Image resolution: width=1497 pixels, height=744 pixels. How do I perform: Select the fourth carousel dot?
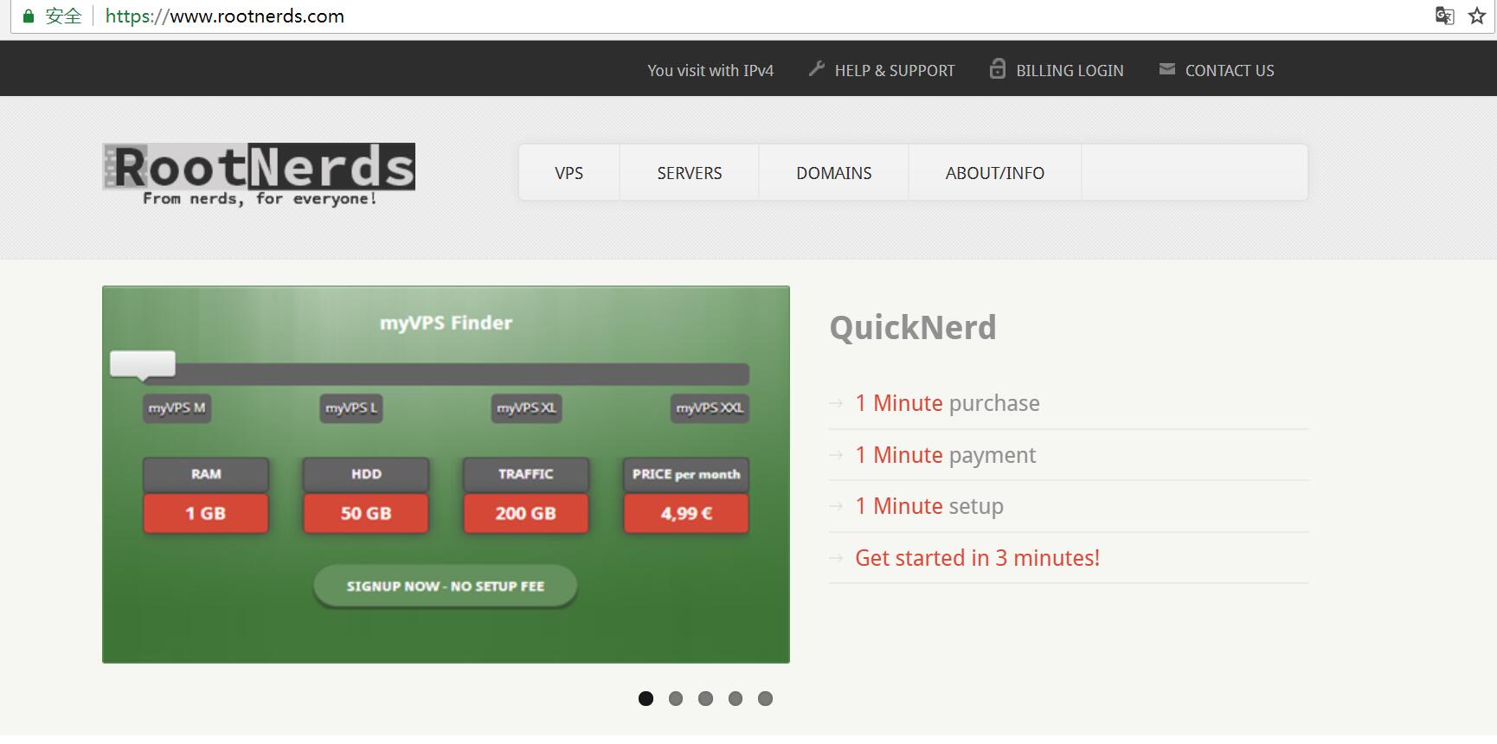tap(736, 698)
